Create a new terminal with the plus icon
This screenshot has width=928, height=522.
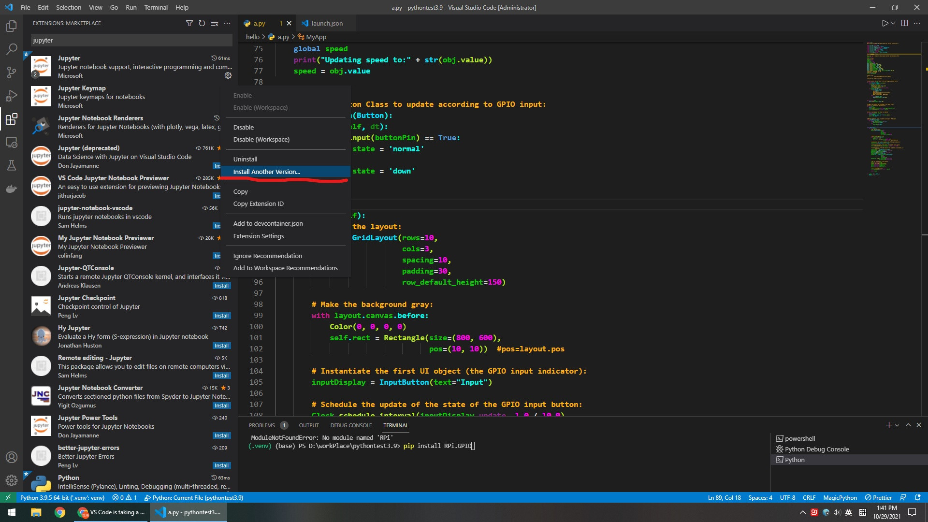coord(888,425)
